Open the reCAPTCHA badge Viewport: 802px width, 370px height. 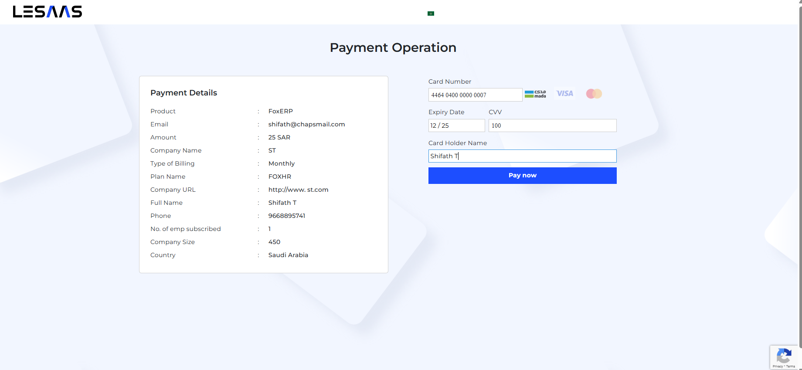(x=784, y=356)
